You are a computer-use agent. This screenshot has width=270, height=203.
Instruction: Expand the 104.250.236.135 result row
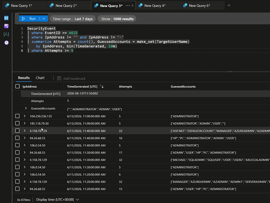(25, 116)
